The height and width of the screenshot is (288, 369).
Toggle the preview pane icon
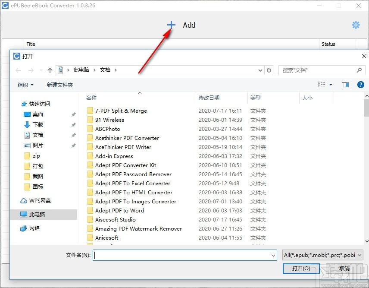tap(345, 85)
